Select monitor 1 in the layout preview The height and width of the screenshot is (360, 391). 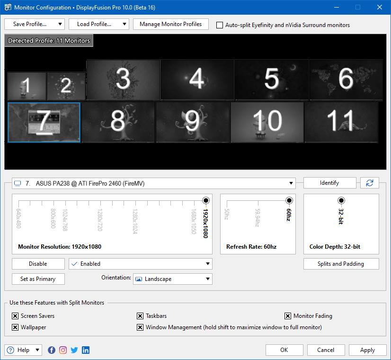click(27, 86)
